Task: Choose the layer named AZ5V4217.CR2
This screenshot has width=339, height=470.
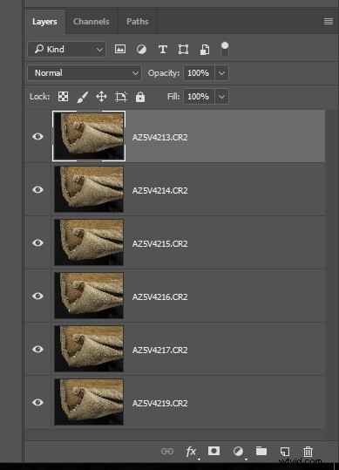Action: point(160,350)
